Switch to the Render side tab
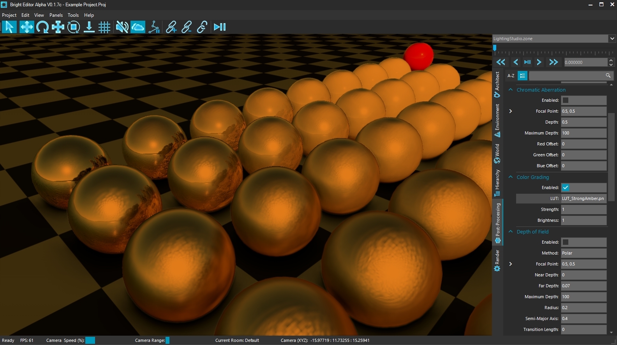617x345 pixels. click(x=497, y=260)
